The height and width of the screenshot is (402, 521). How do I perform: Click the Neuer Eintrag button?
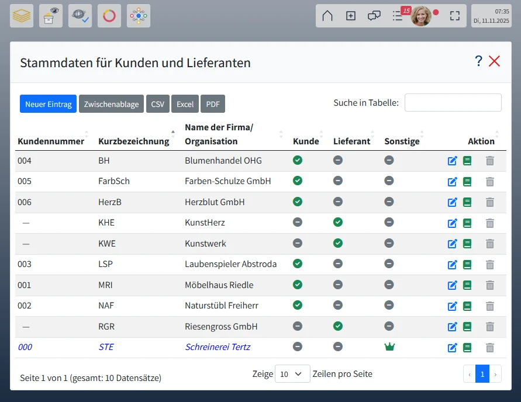click(x=48, y=104)
